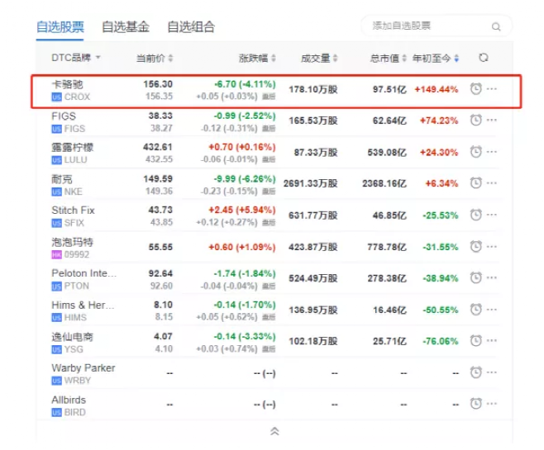Viewport: 544px width, 450px height.
Task: Open more options for NKE row
Action: click(x=491, y=183)
